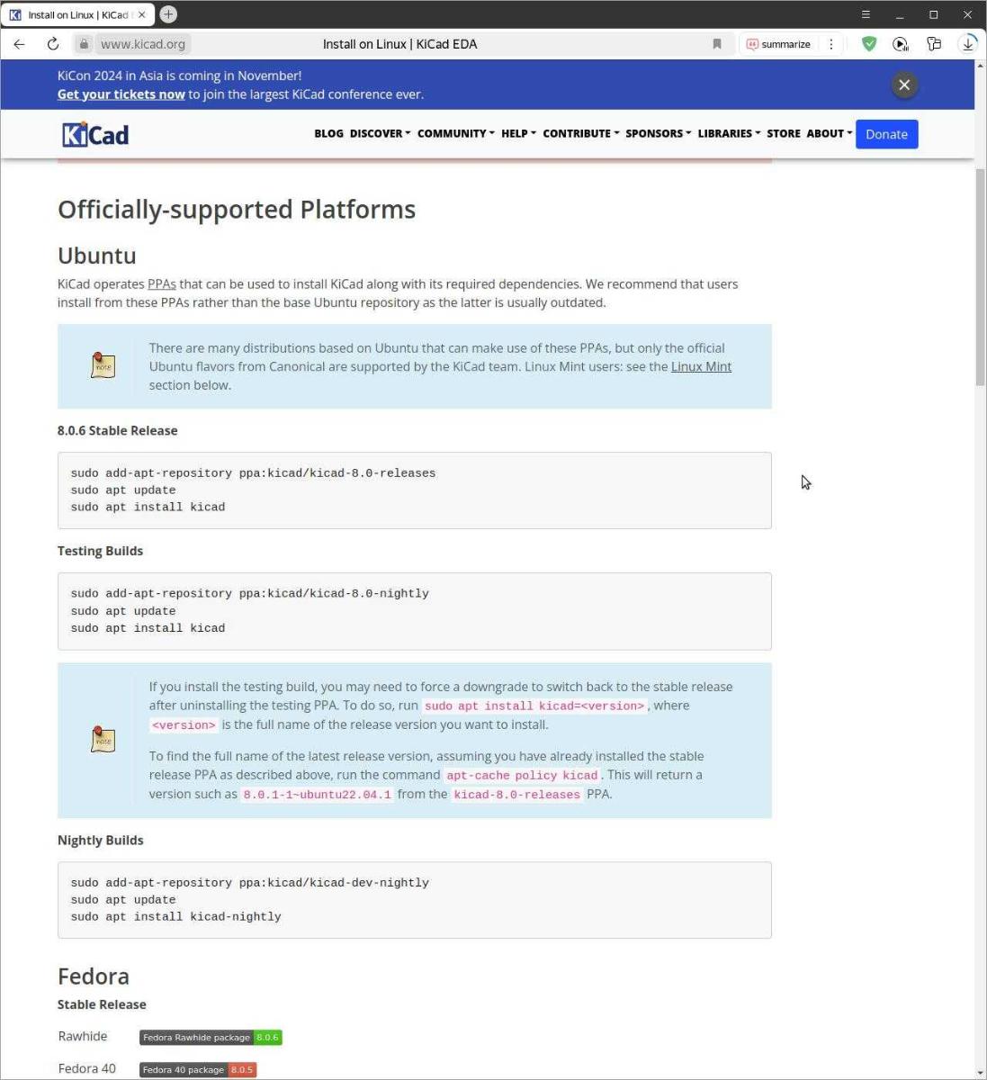
Task: Click the note icon in the downgrade info box
Action: [103, 740]
